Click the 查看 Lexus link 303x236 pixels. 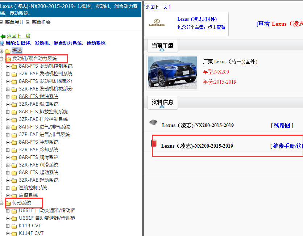[x=279, y=24]
